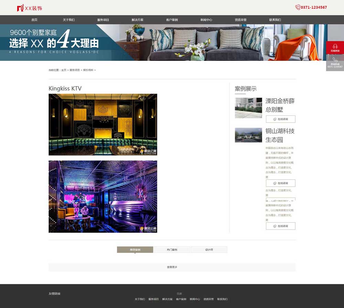Screen dimensions: 344x308
Task: Click 在线咨询 button under 溧阳金桥薛总别墅
Action: [280, 119]
